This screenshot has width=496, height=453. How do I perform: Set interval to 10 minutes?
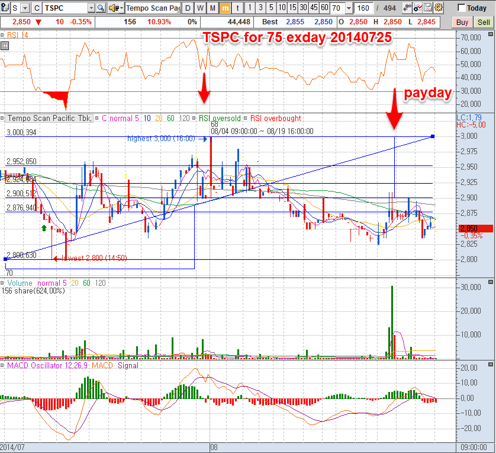coord(282,8)
